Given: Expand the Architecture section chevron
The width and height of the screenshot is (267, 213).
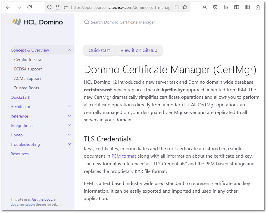Looking at the screenshot, I should [69, 107].
